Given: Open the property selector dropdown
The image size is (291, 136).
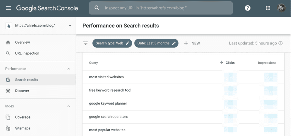Looking at the screenshot, I should 70,26.
